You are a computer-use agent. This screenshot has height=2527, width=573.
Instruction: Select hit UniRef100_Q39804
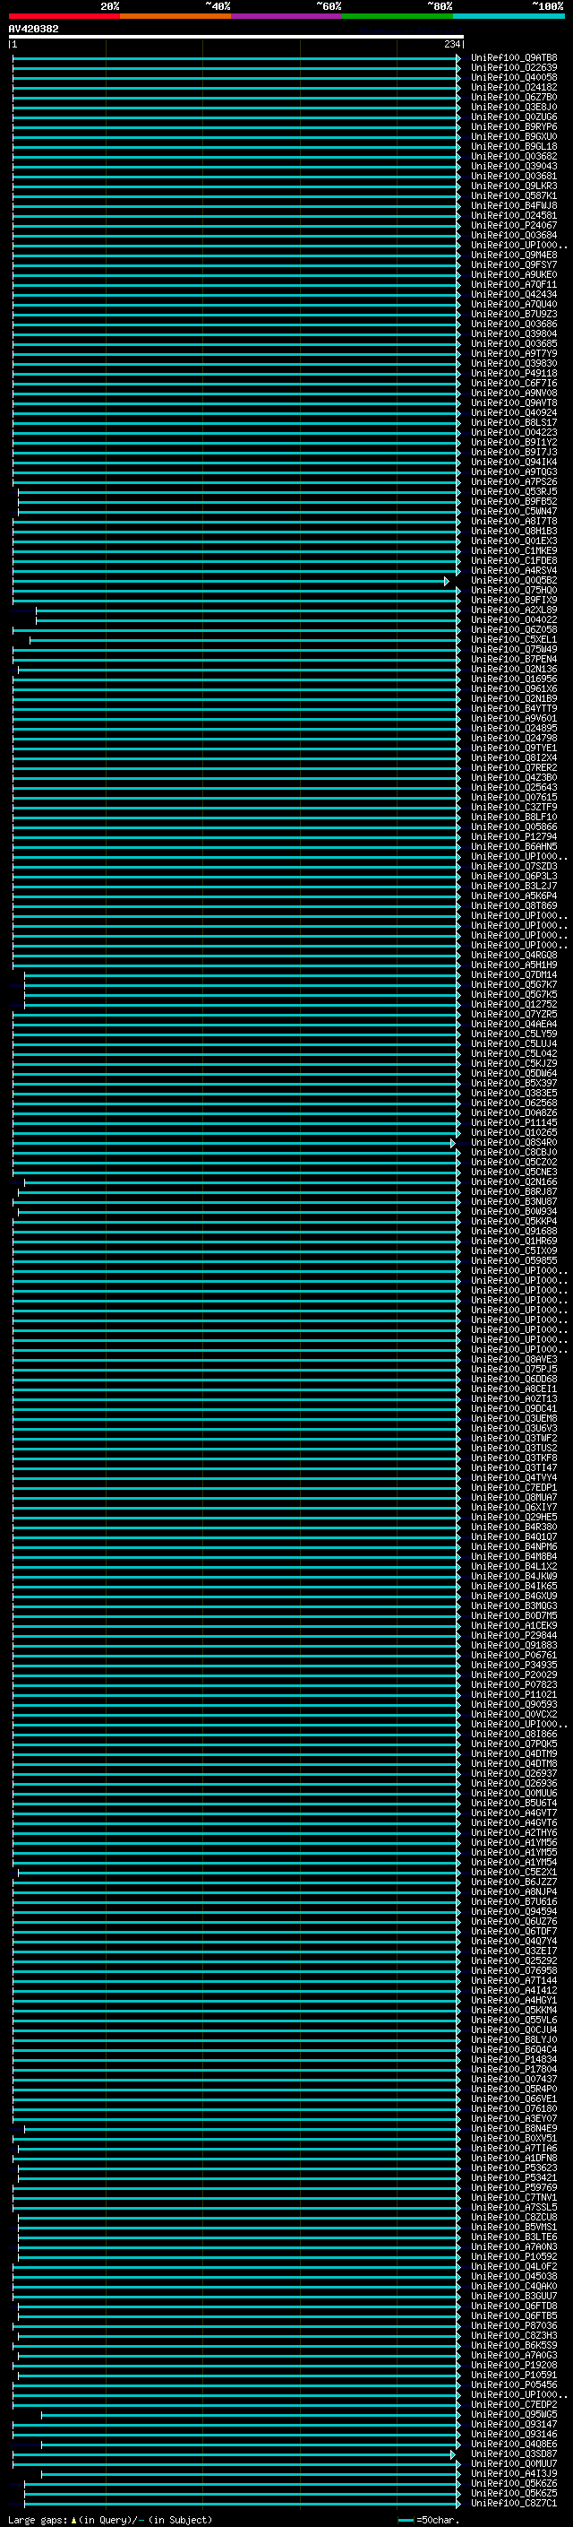(x=514, y=333)
